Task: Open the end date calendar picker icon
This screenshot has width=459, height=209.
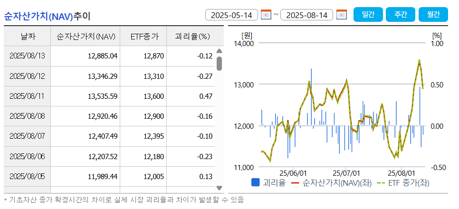Action: (342, 14)
